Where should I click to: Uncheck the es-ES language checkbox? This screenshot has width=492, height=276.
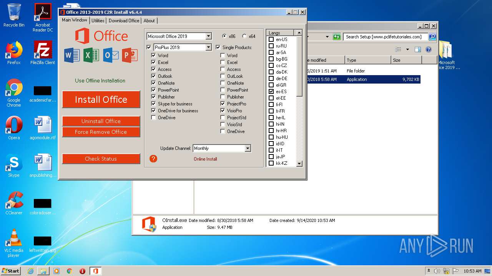271,92
